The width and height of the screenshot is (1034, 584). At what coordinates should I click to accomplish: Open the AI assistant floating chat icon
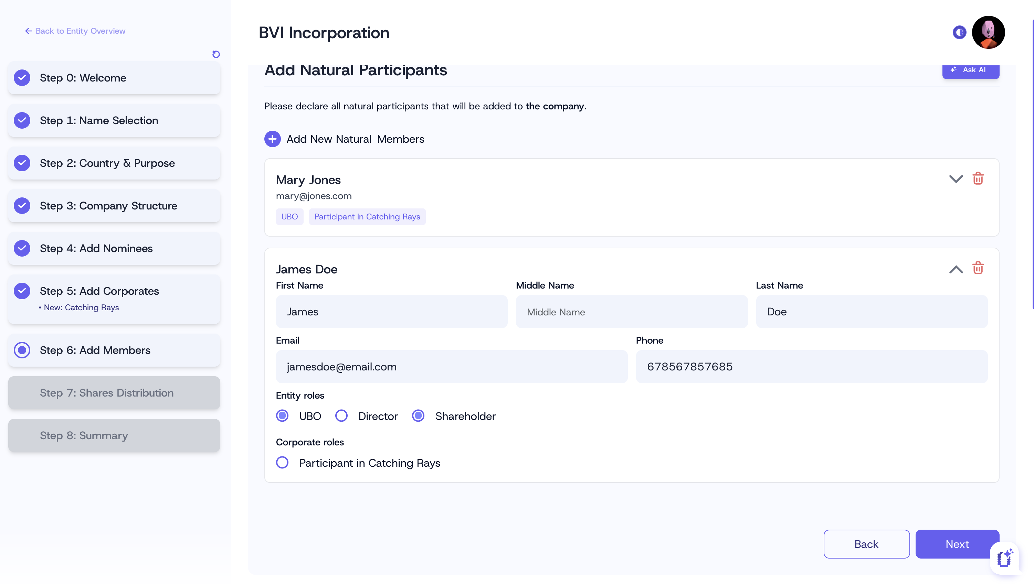[1005, 558]
